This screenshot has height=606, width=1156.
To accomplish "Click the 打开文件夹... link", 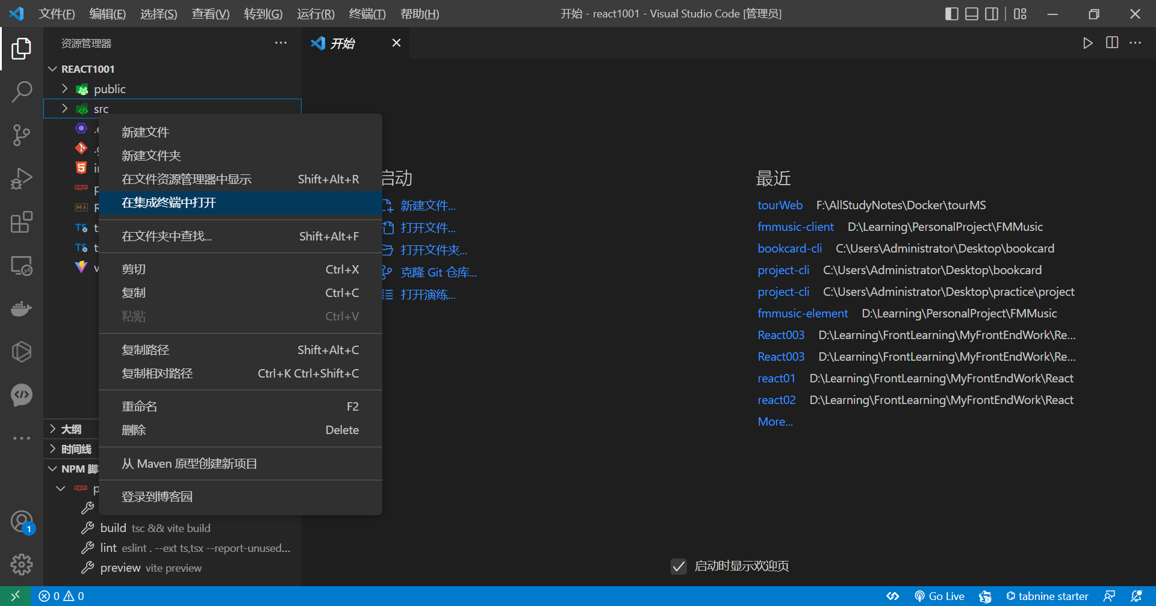I will click(433, 249).
